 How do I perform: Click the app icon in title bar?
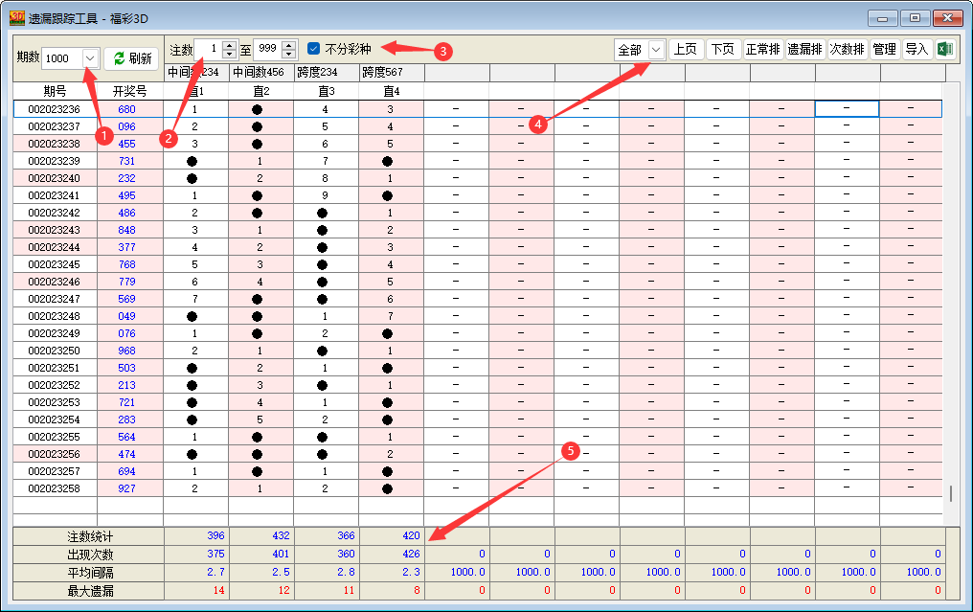[x=16, y=17]
